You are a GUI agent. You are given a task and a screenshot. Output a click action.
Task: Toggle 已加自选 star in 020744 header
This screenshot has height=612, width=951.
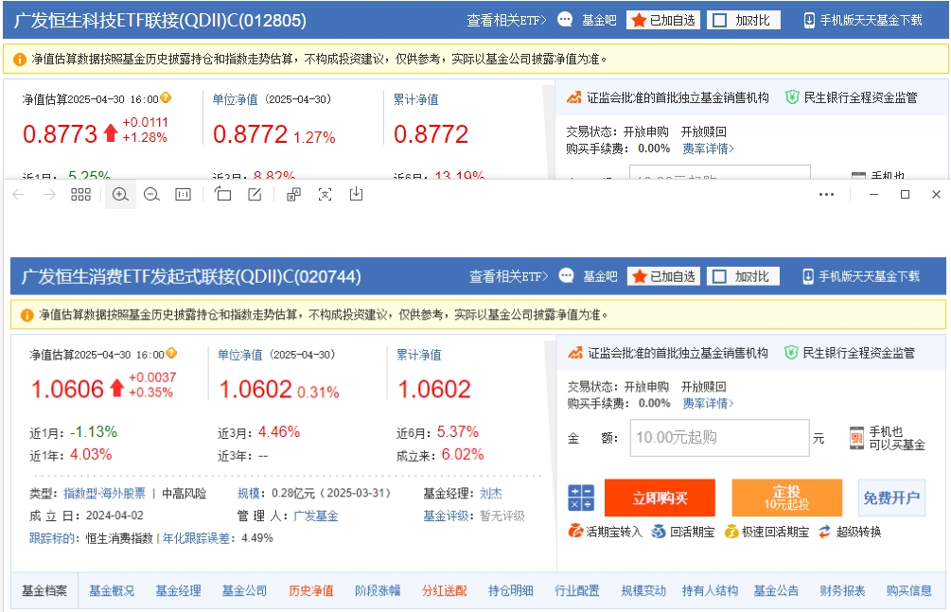click(663, 276)
